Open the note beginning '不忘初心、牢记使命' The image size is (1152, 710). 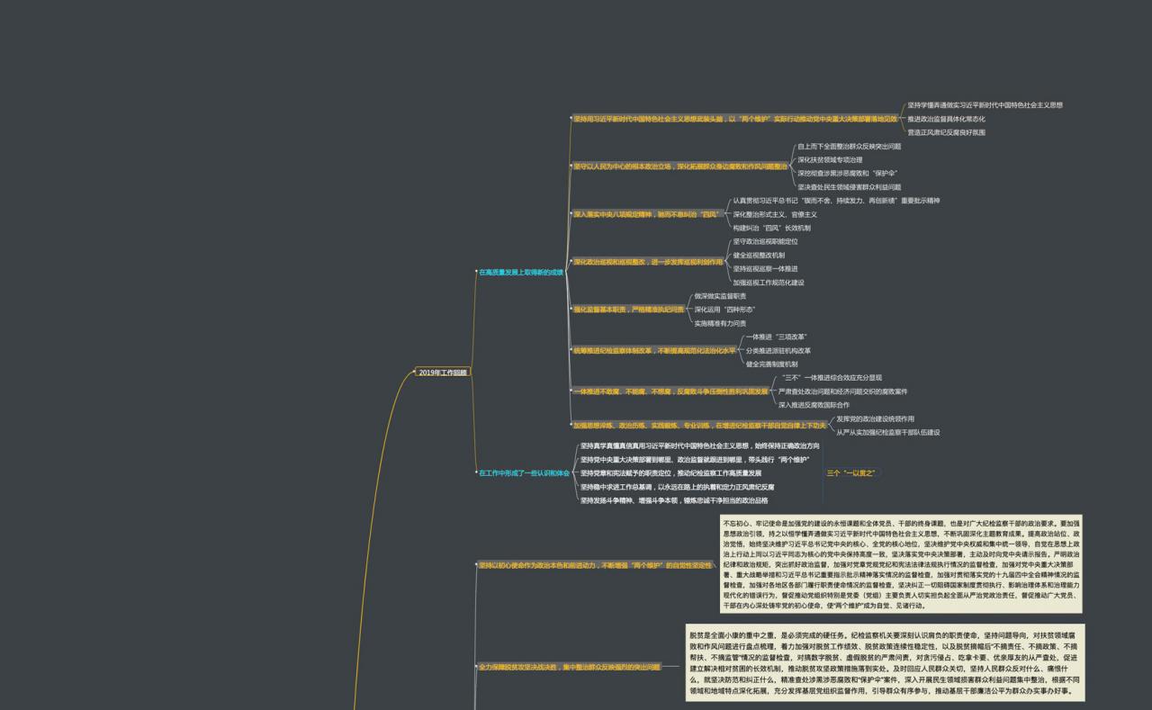tap(902, 564)
